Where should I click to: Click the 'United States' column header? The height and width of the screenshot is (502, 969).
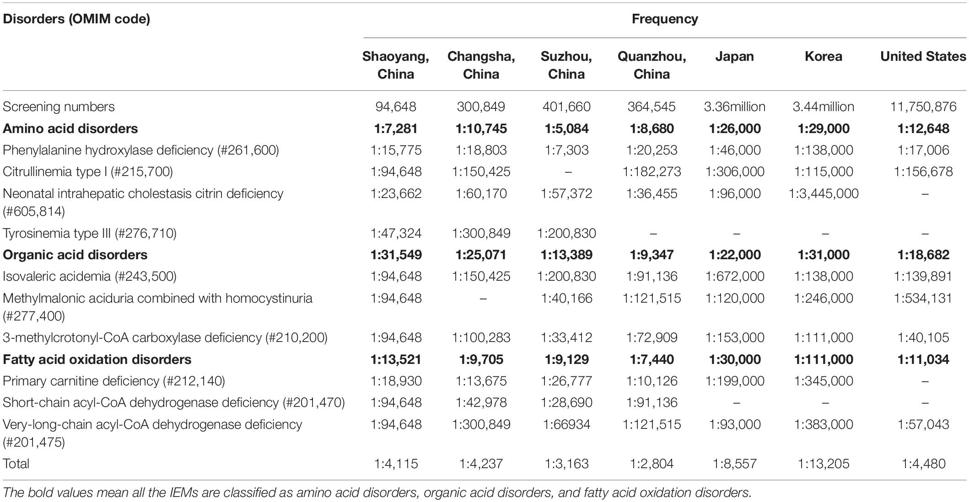tap(923, 56)
